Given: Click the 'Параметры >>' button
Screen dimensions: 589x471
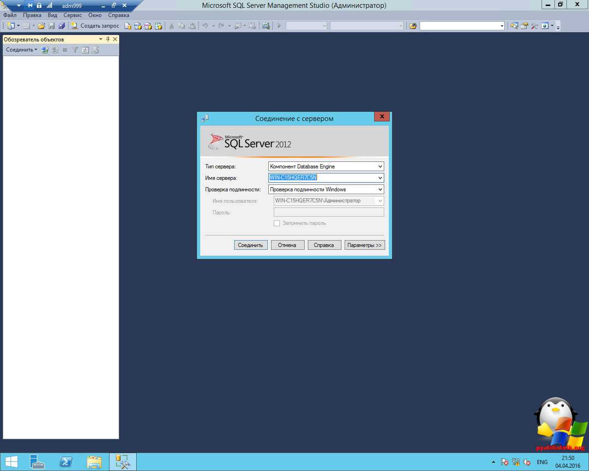Looking at the screenshot, I should [x=364, y=245].
